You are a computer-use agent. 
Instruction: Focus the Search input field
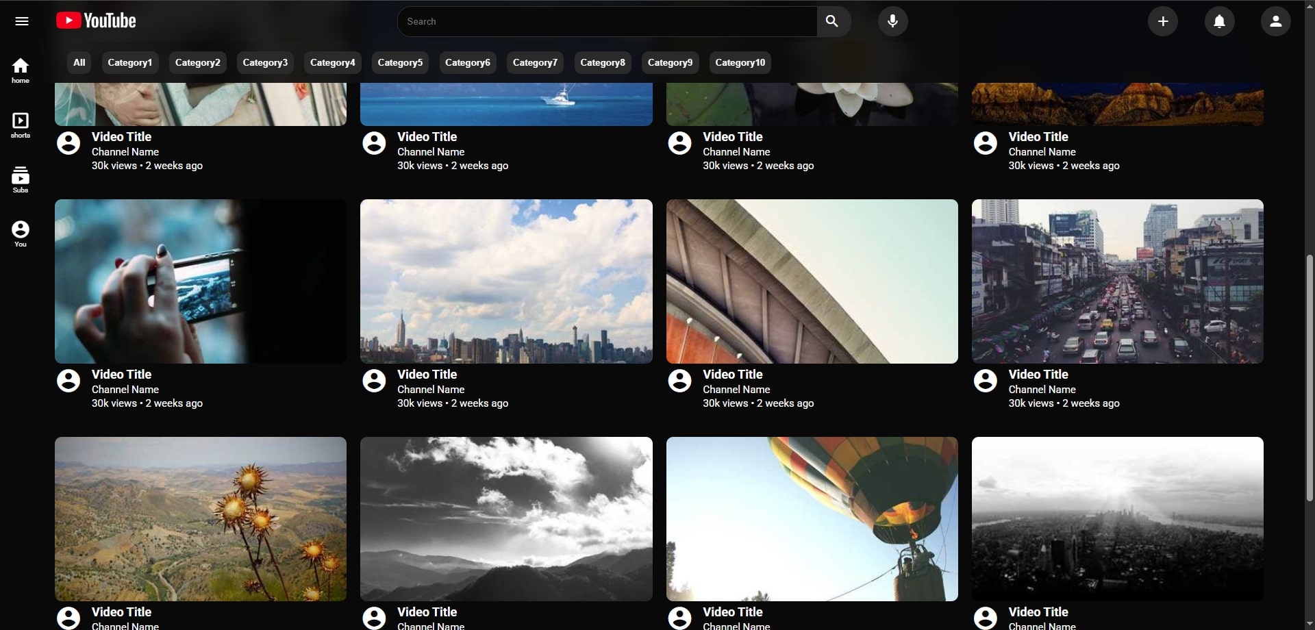click(x=608, y=21)
